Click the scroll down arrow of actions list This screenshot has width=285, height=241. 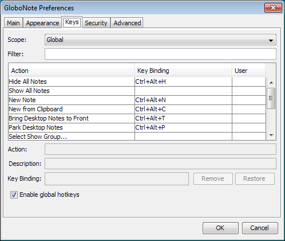click(x=271, y=135)
